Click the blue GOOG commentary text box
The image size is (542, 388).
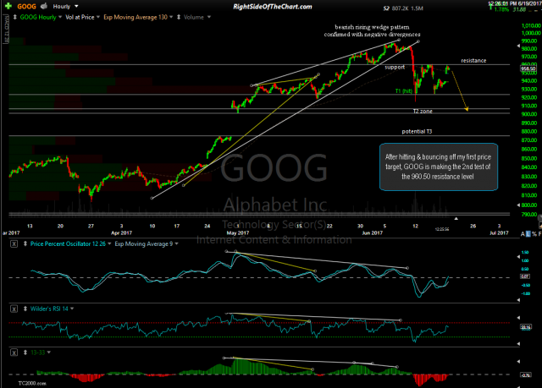[x=439, y=167]
